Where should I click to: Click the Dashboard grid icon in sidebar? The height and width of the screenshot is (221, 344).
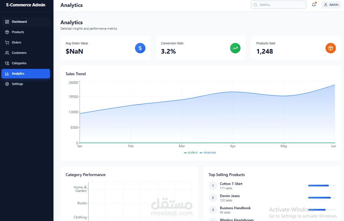point(7,22)
